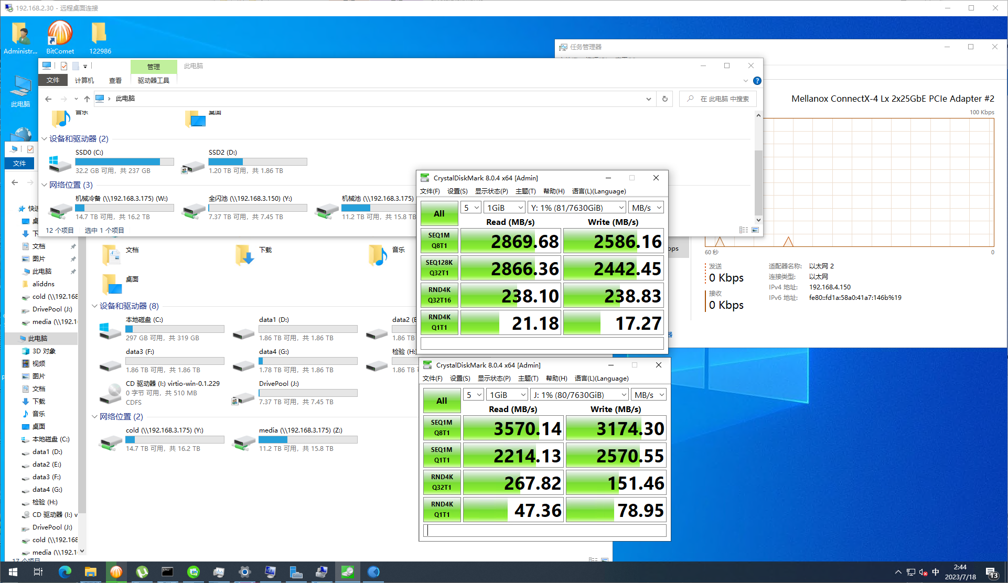Collapse 设备和驱动器 (8) group in rear Explorer
Screen dimensions: 1008x583
coord(94,306)
